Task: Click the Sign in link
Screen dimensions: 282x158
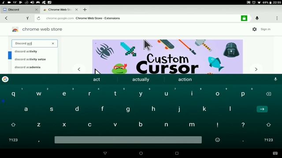Action: 265,29
